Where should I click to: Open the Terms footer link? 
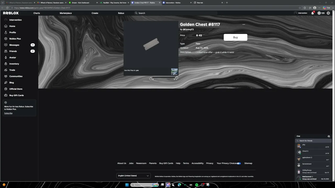(x=186, y=163)
